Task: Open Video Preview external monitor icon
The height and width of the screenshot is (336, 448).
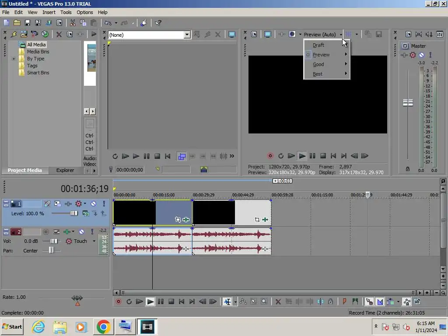Action: (x=268, y=34)
